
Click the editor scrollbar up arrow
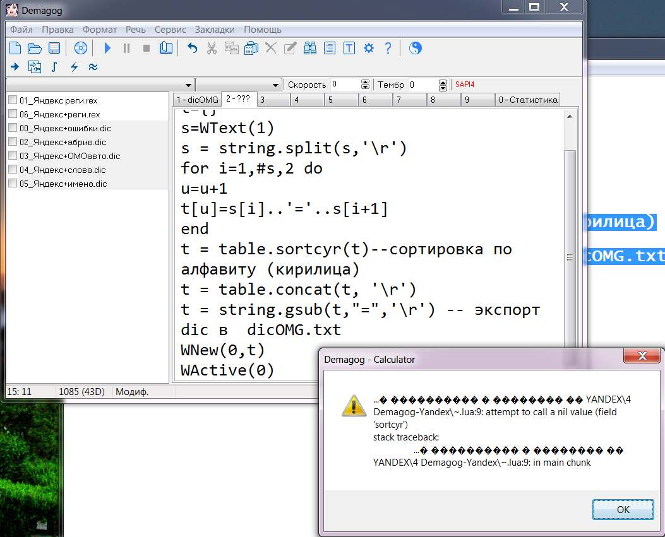(x=570, y=116)
